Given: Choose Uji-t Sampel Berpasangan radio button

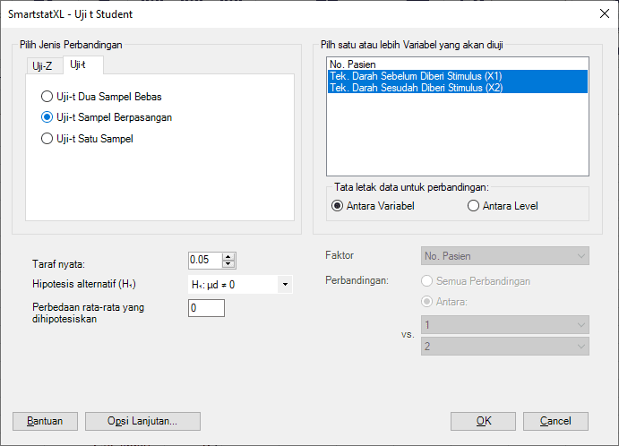Looking at the screenshot, I should 47,117.
